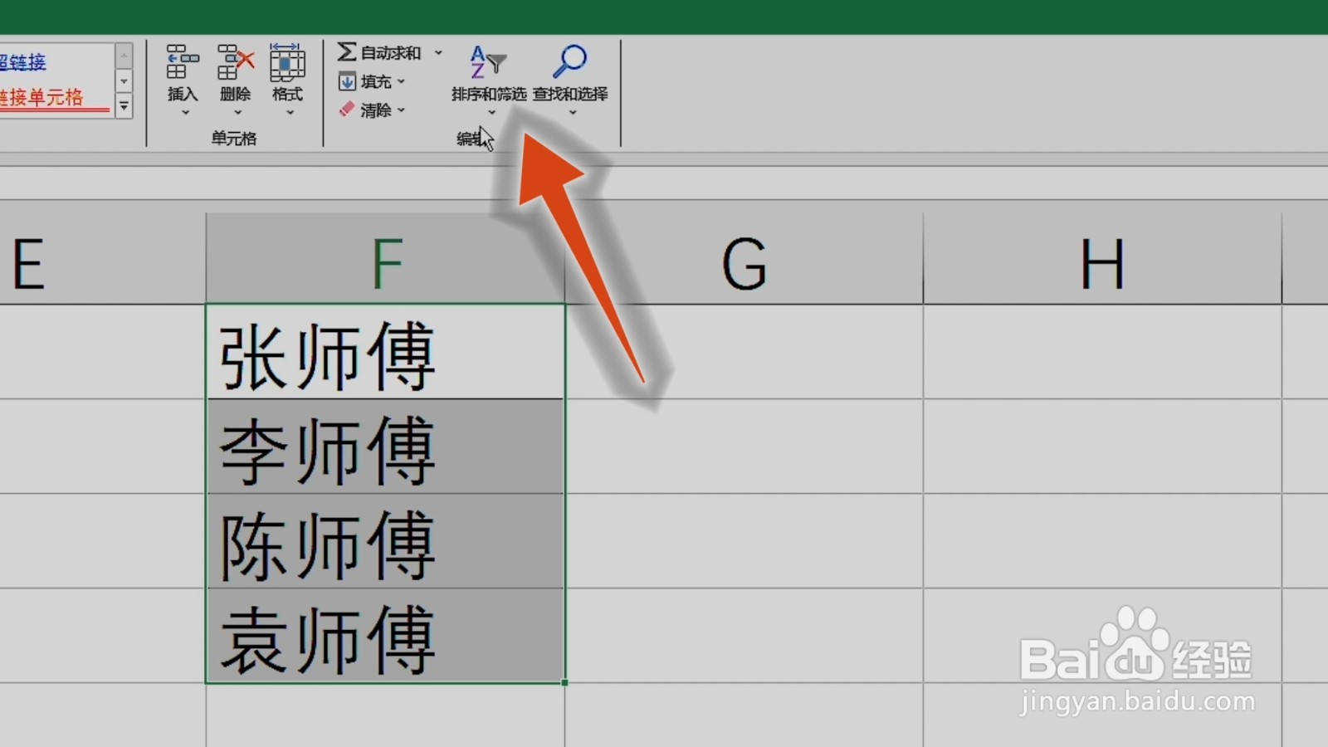Viewport: 1328px width, 747px height.
Task: Click the 填充 label
Action: [376, 81]
